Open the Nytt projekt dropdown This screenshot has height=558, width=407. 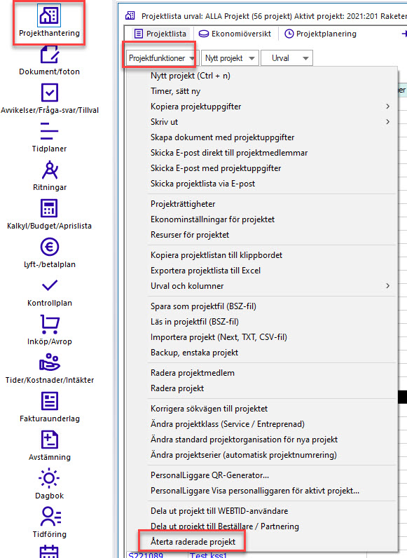point(230,58)
